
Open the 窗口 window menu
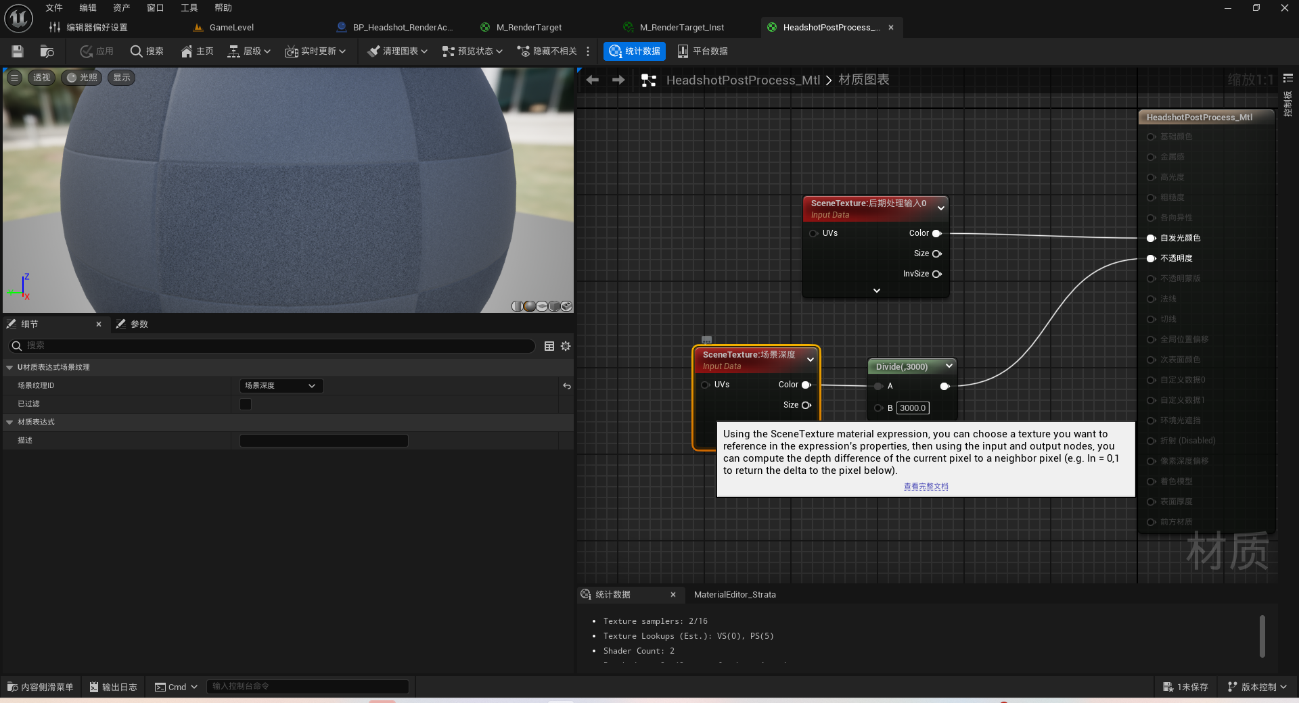click(156, 8)
